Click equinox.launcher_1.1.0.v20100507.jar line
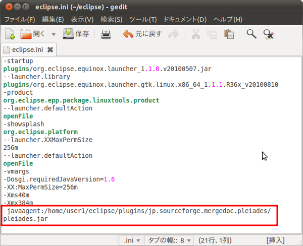303x246 pixels. 108,69
